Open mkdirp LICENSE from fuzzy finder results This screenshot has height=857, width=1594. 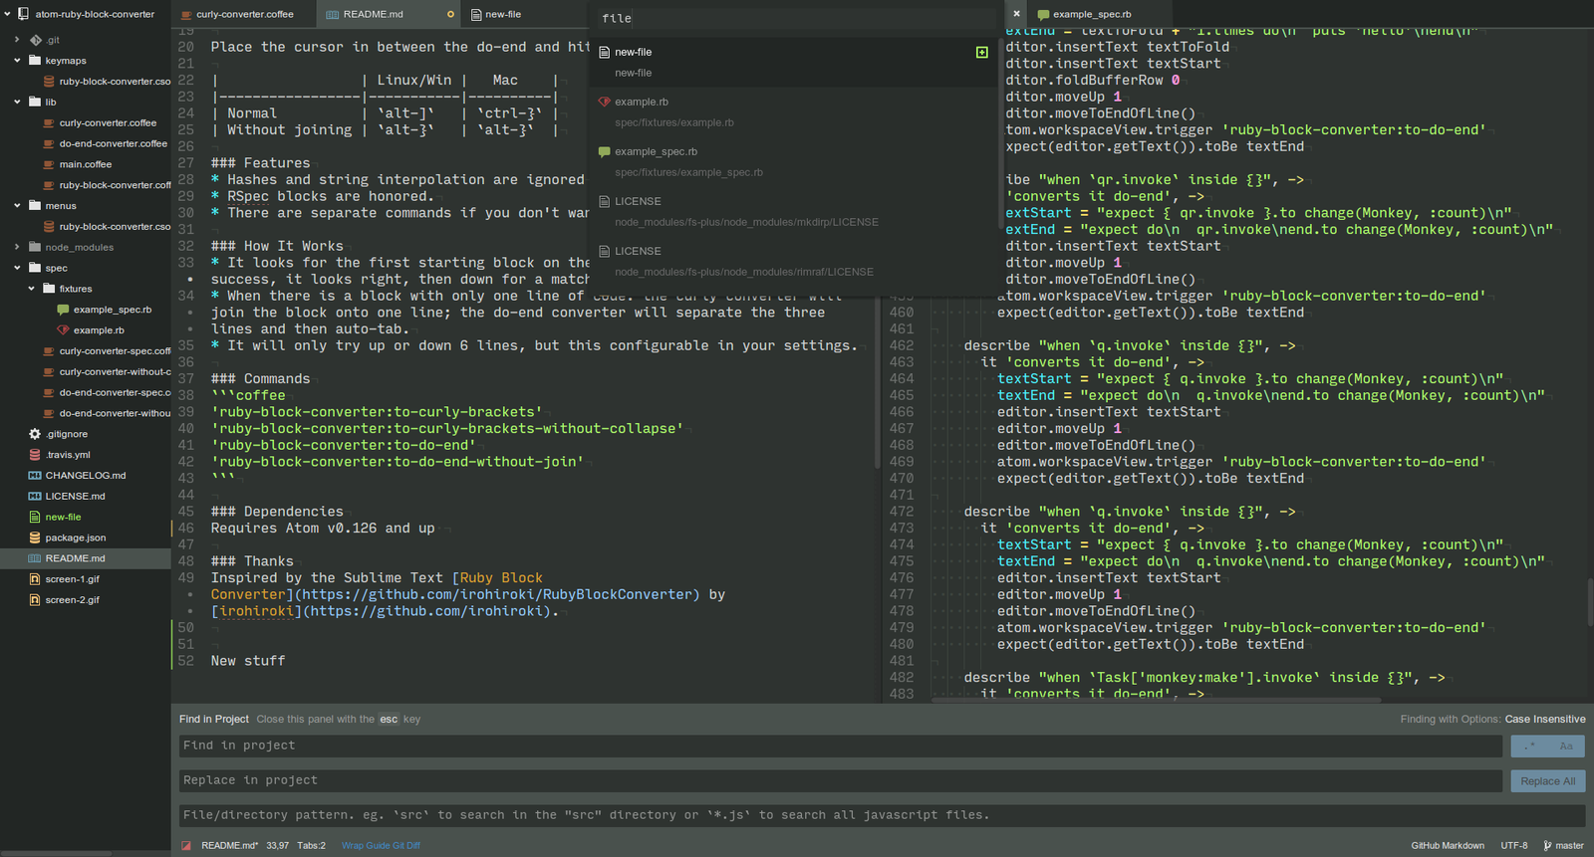(794, 211)
